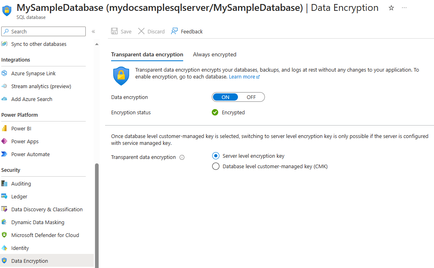Open Dynamic Data Masking settings
The height and width of the screenshot is (268, 434).
(38, 222)
